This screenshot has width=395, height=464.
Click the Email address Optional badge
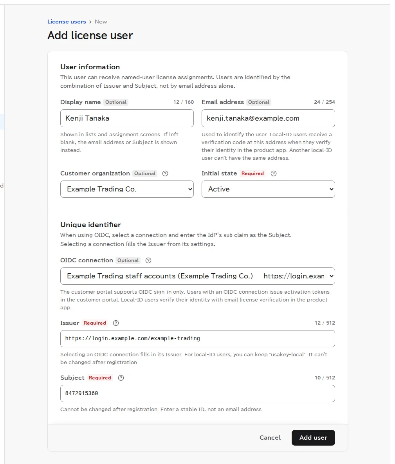pos(259,102)
